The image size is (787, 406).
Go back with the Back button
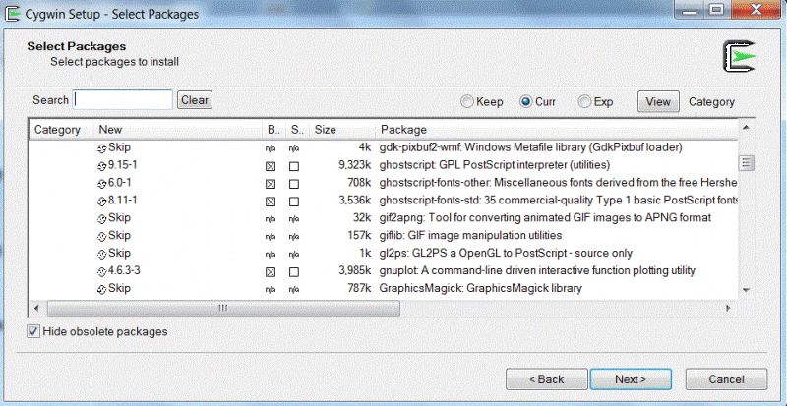(547, 379)
